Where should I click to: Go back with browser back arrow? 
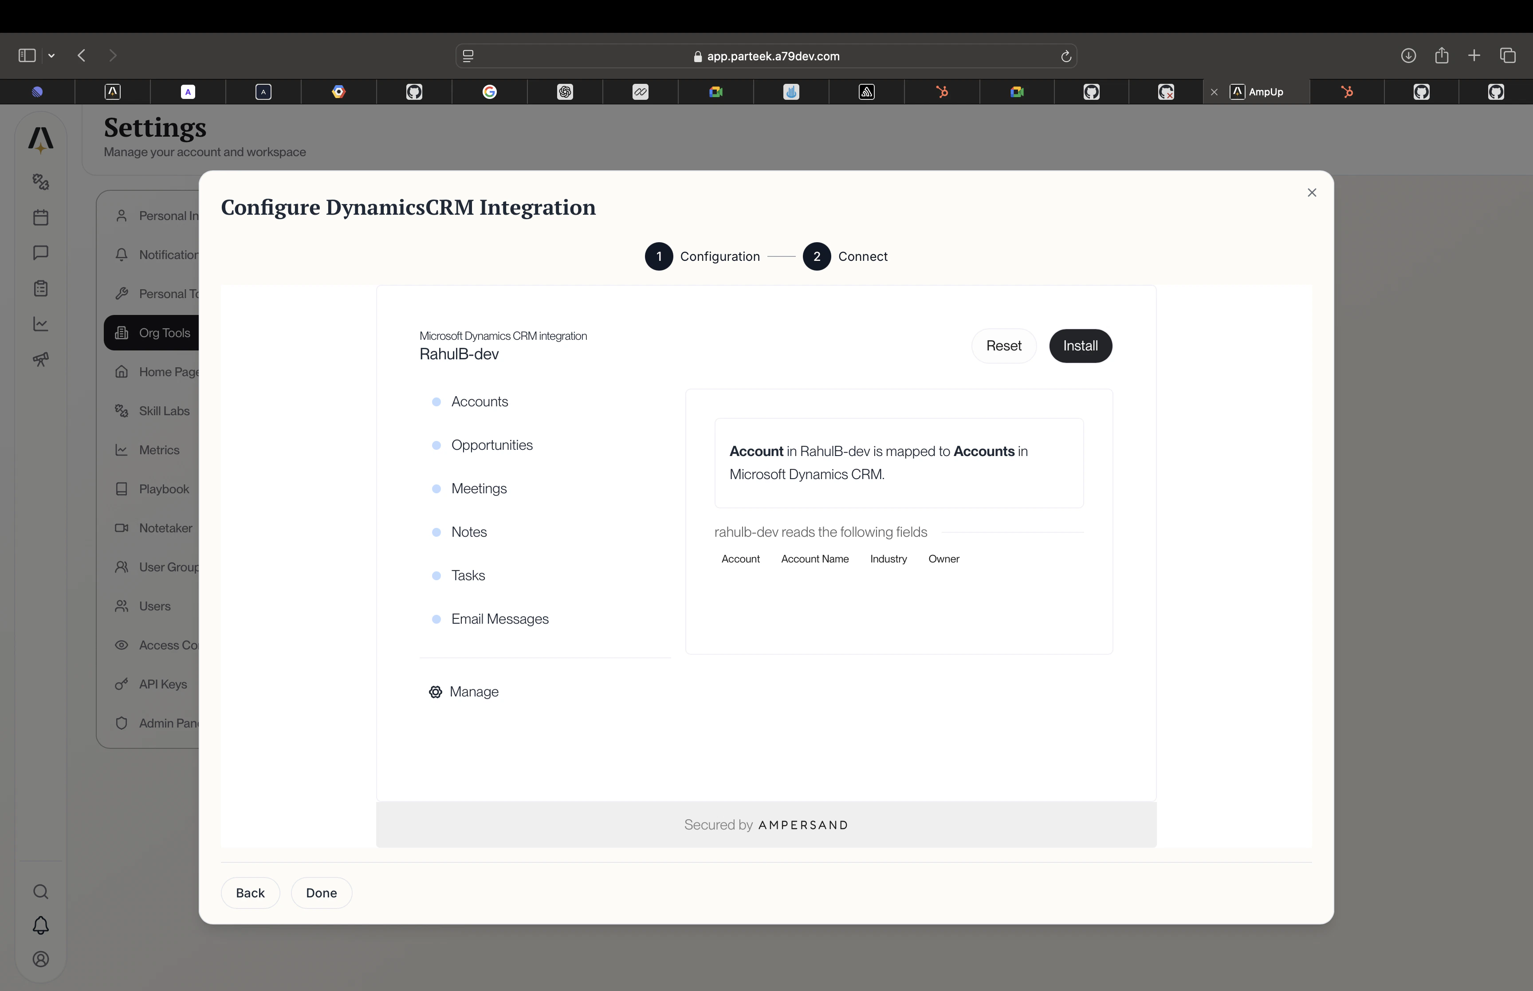pyautogui.click(x=82, y=55)
